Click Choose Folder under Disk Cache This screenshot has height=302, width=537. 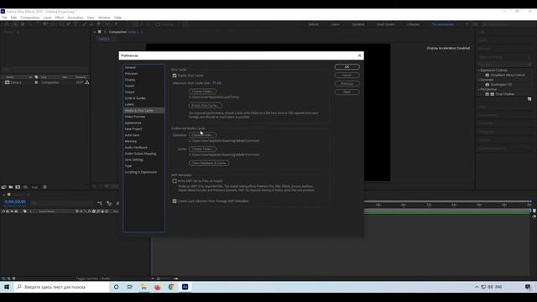point(202,91)
